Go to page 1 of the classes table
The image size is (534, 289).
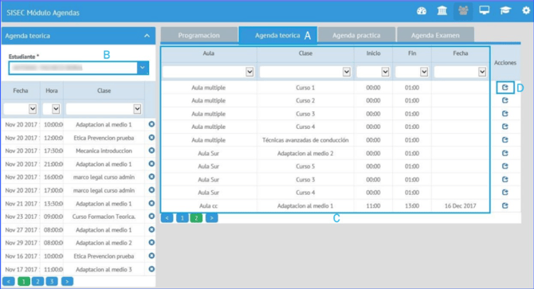[x=183, y=218]
